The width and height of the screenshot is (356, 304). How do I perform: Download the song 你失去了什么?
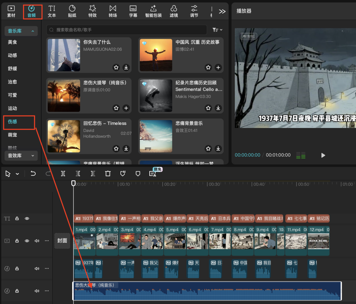(126, 67)
